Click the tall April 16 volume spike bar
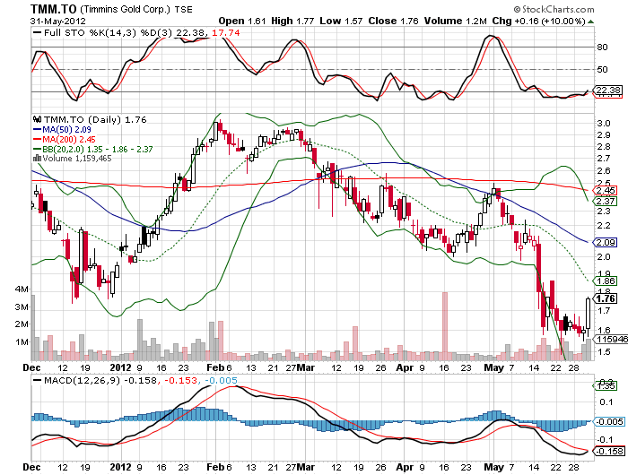Viewport: 628px width, 475px height. click(445, 326)
